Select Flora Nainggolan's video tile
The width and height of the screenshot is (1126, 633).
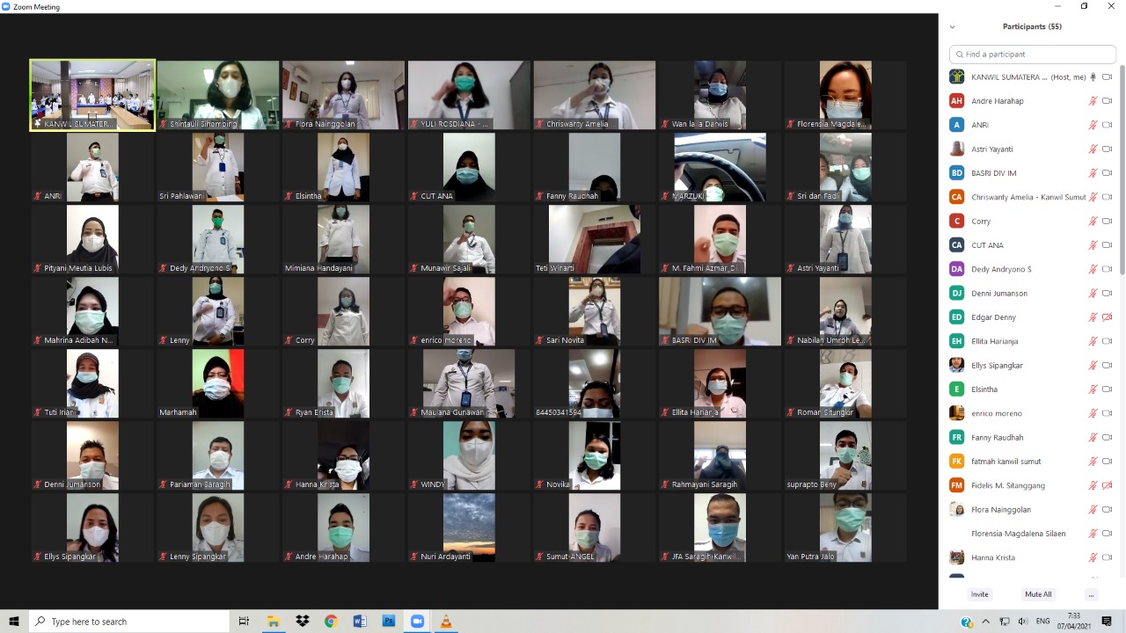tap(343, 95)
